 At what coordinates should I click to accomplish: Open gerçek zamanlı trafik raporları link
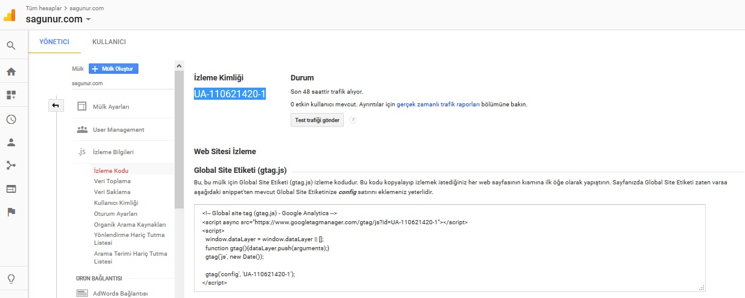click(x=439, y=104)
